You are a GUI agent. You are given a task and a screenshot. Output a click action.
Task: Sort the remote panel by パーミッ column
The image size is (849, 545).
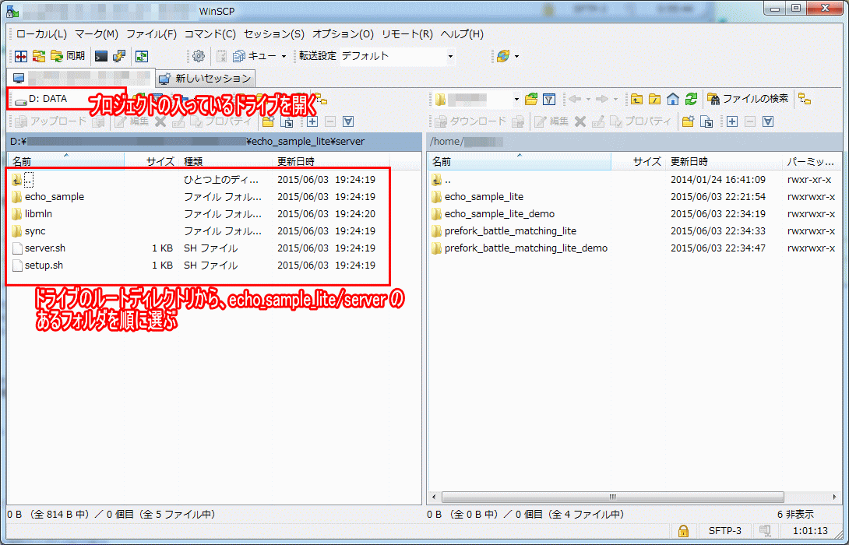tap(810, 161)
